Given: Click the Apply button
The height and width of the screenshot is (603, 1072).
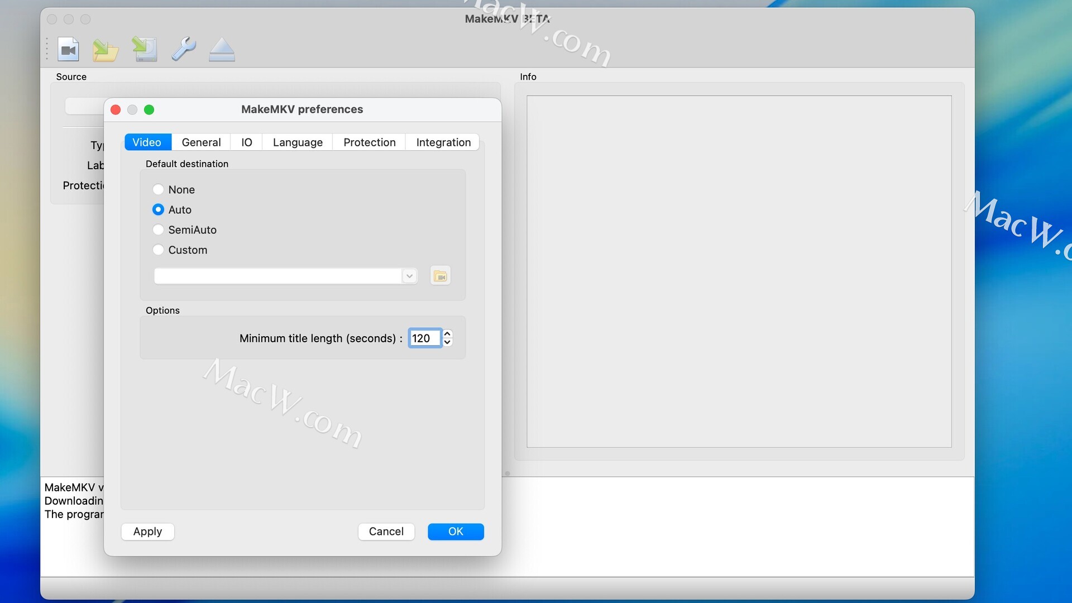Looking at the screenshot, I should [147, 532].
